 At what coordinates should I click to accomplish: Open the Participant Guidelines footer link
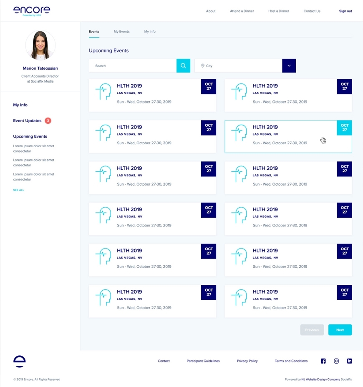point(203,361)
